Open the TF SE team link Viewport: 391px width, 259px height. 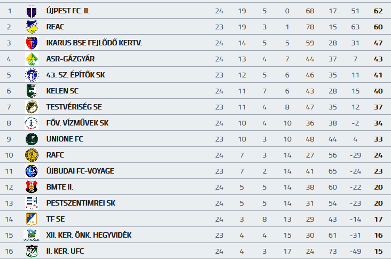coord(55,219)
